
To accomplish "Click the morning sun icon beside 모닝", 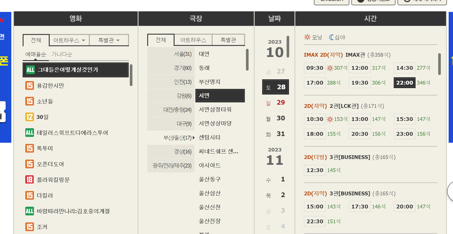I will 307,37.
